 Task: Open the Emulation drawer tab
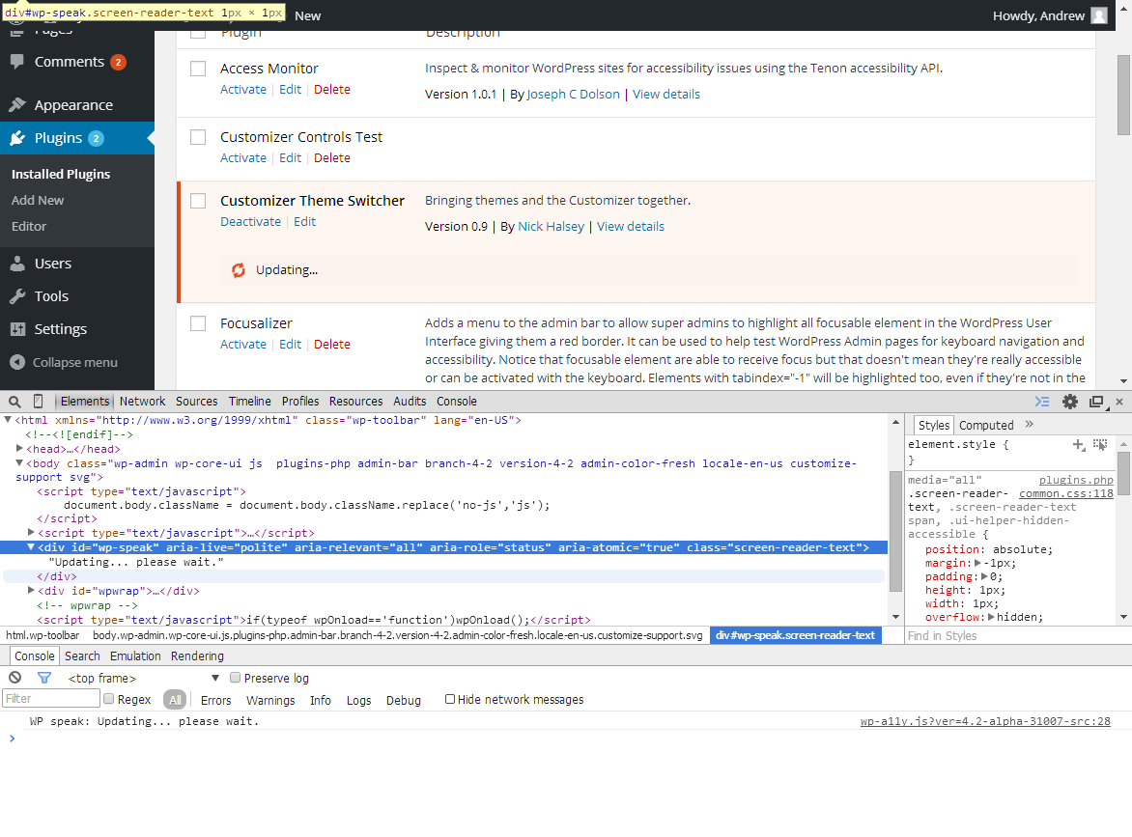click(135, 656)
